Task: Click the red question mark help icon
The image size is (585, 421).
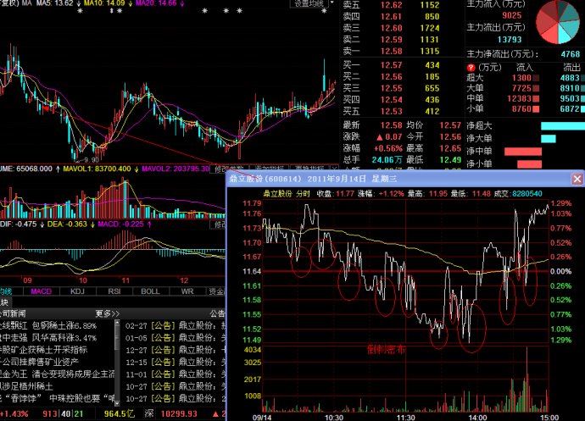Action: tap(471, 67)
